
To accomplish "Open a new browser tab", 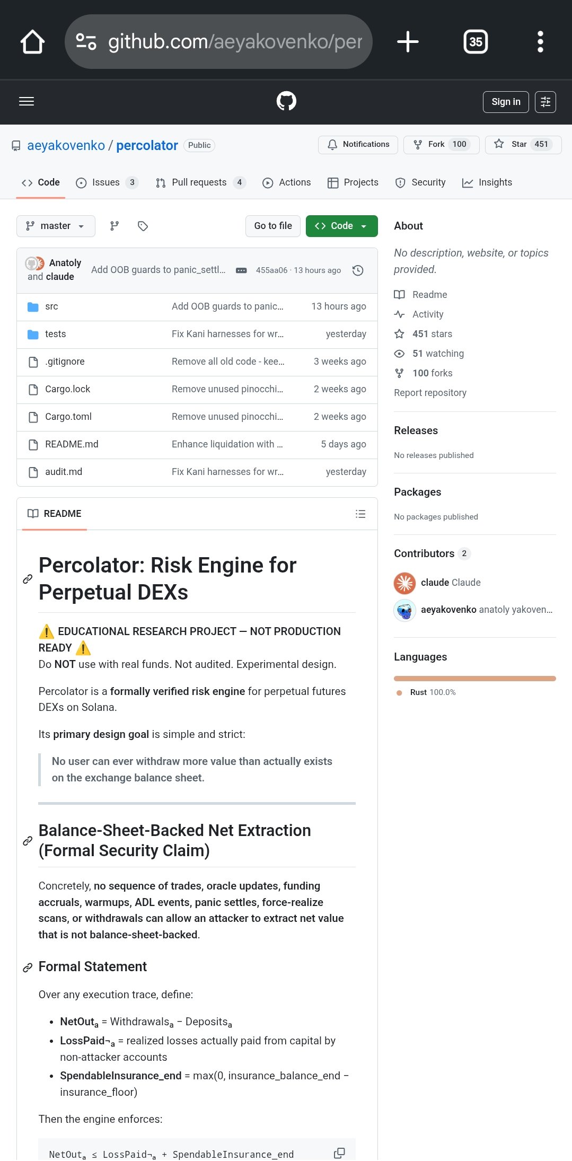I will (408, 41).
